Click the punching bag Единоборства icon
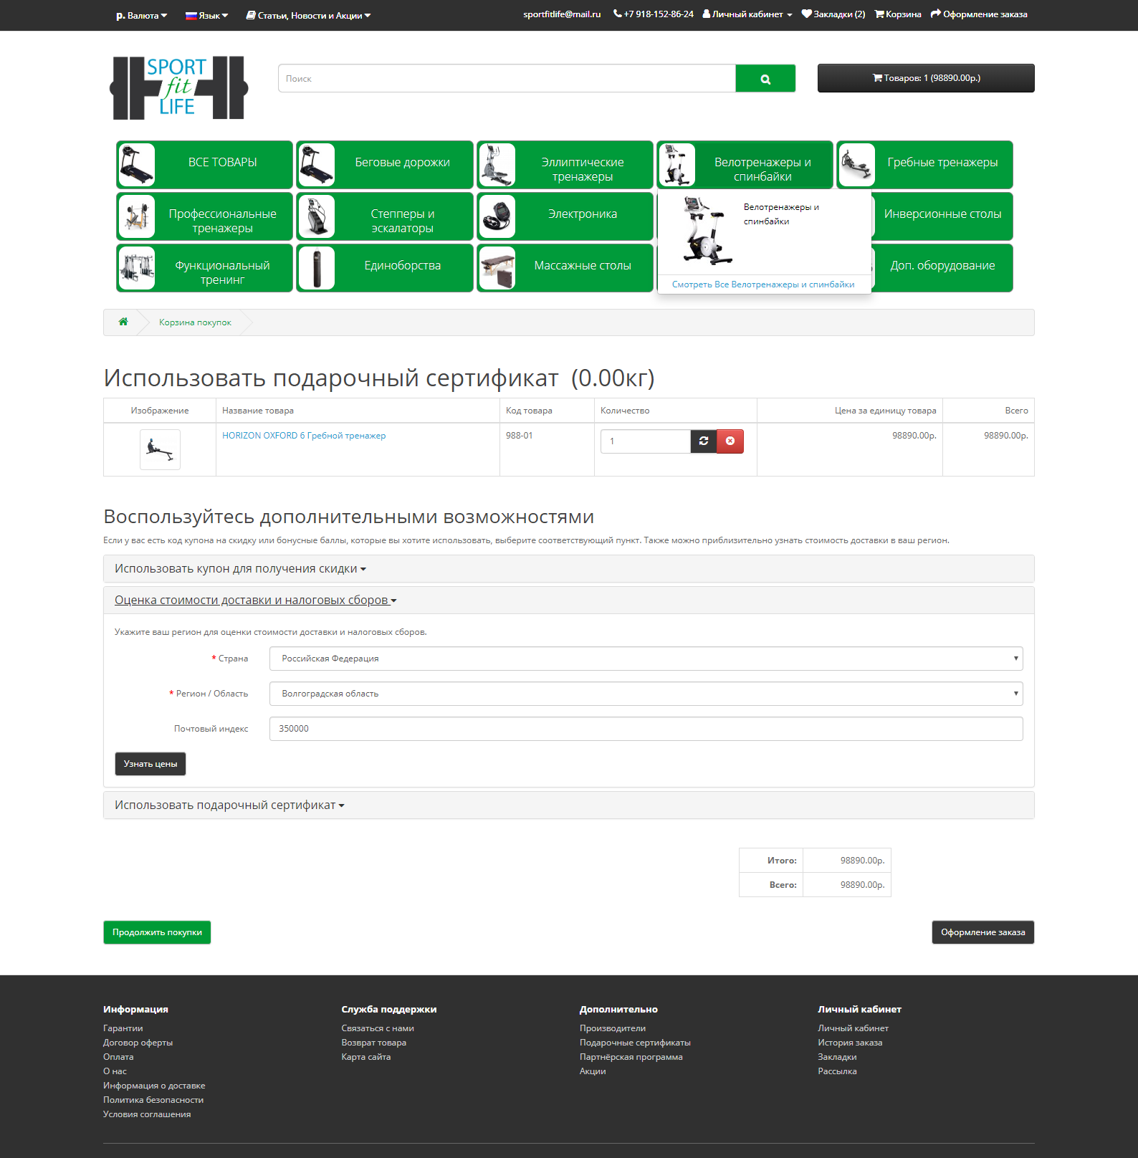The image size is (1138, 1158). point(316,268)
